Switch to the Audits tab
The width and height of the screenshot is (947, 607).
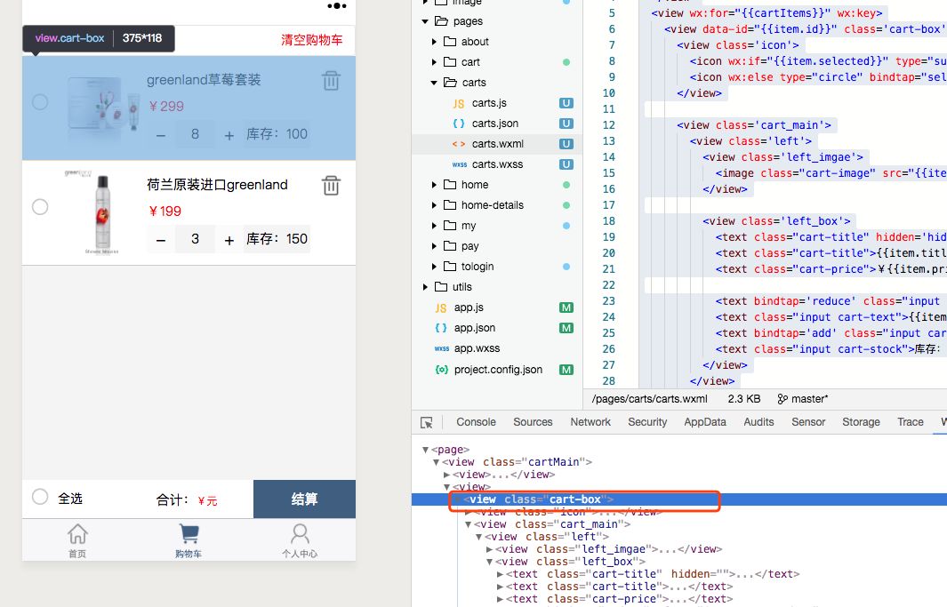758,422
